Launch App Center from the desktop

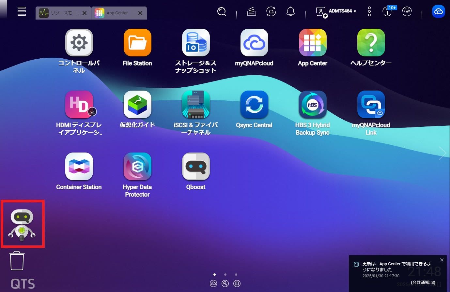[313, 43]
